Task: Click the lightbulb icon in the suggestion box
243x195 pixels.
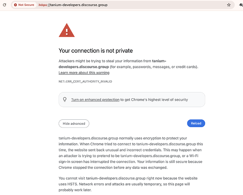Action: click(x=65, y=99)
